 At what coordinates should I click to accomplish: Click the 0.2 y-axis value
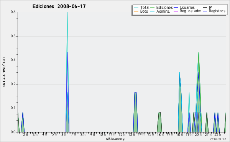[x=13, y=84]
